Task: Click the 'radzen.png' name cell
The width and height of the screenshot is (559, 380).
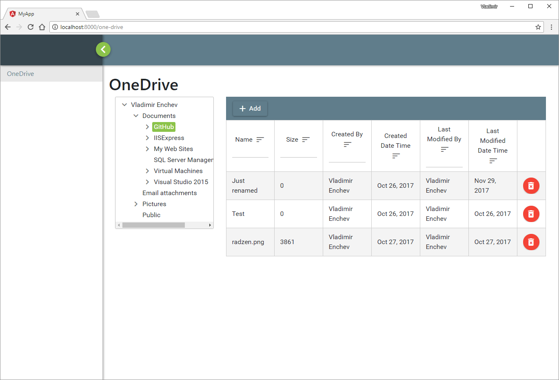Action: 250,242
